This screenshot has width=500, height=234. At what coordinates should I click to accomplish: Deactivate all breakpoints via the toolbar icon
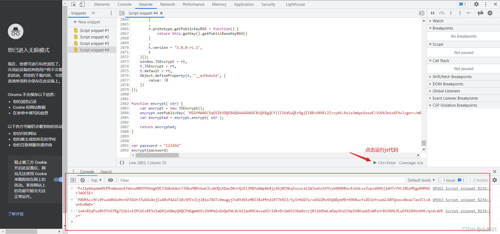(x=480, y=13)
